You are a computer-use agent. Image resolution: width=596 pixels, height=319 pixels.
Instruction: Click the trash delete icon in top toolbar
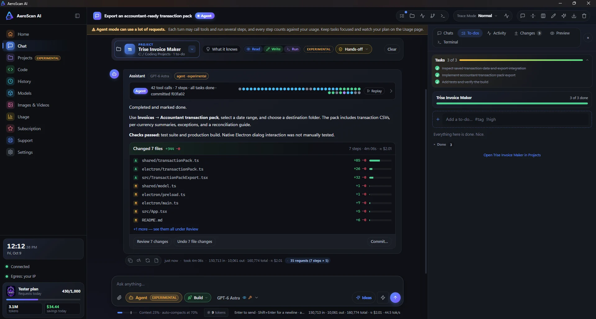tap(584, 16)
